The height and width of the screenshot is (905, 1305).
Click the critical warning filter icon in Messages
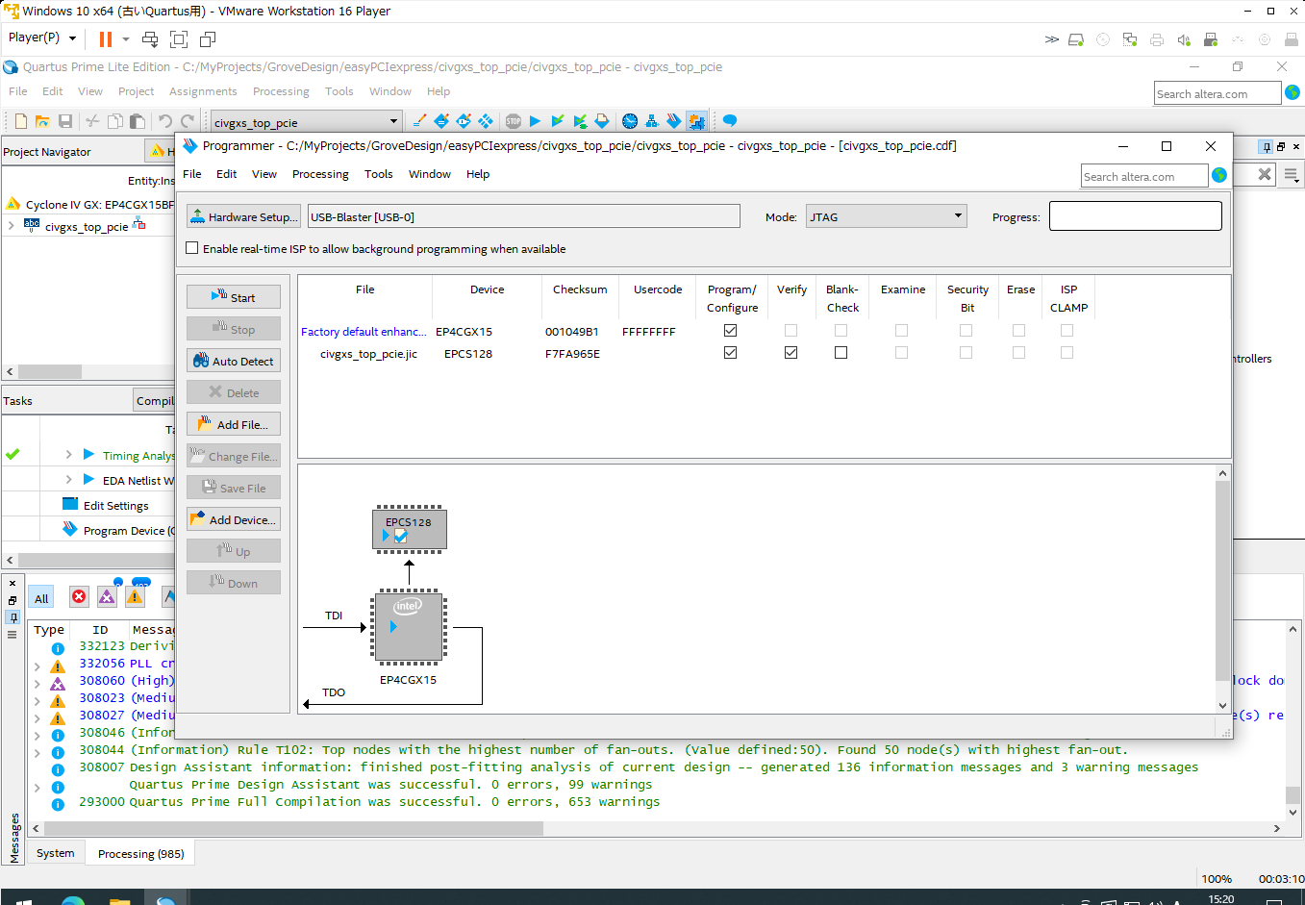coord(107,597)
